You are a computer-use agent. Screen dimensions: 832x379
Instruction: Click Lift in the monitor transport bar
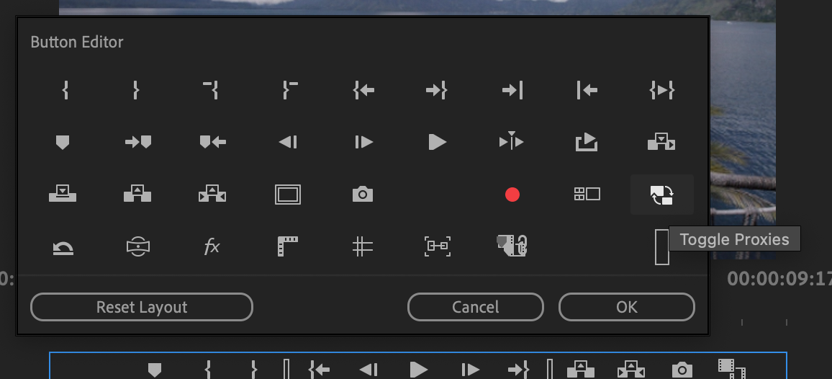pos(581,369)
